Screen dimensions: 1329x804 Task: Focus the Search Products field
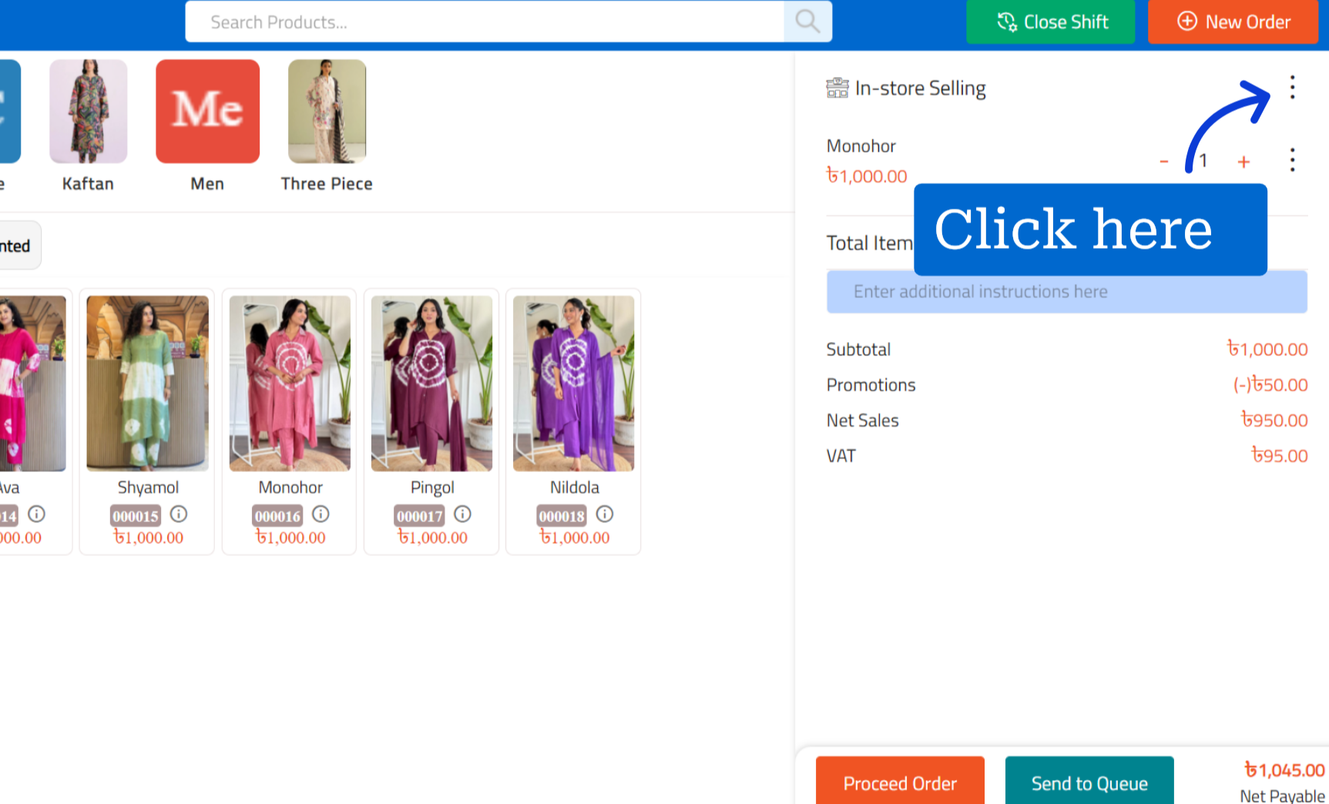tap(485, 22)
